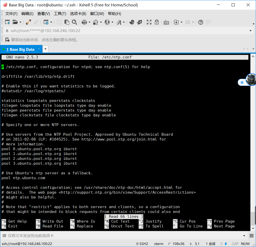This screenshot has height=247, width=256.
Task: Click the New session icon
Action: 8,22
